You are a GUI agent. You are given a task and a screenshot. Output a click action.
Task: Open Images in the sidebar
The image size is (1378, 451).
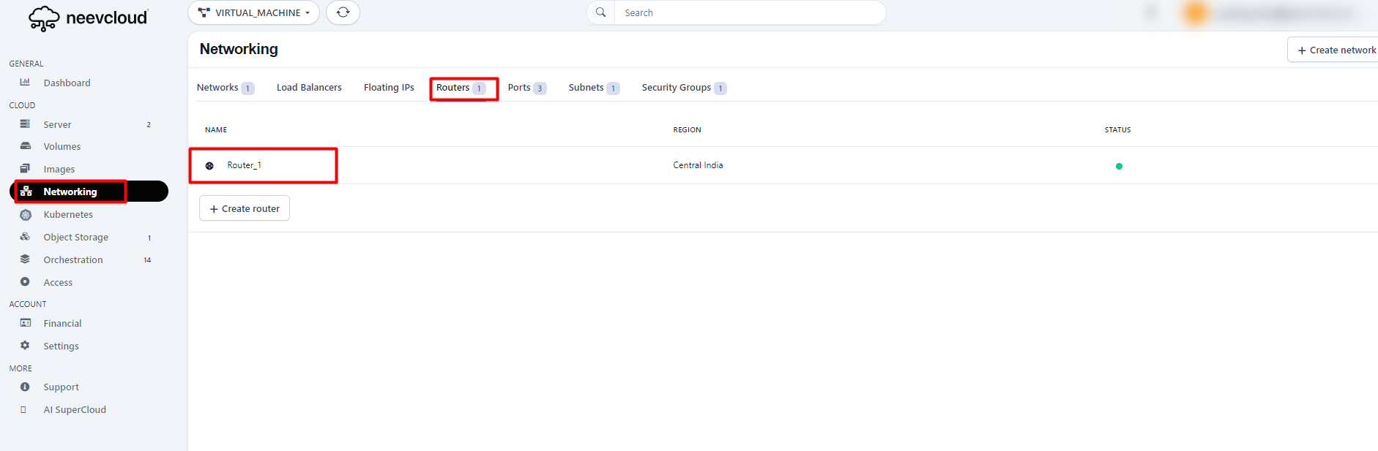(59, 170)
